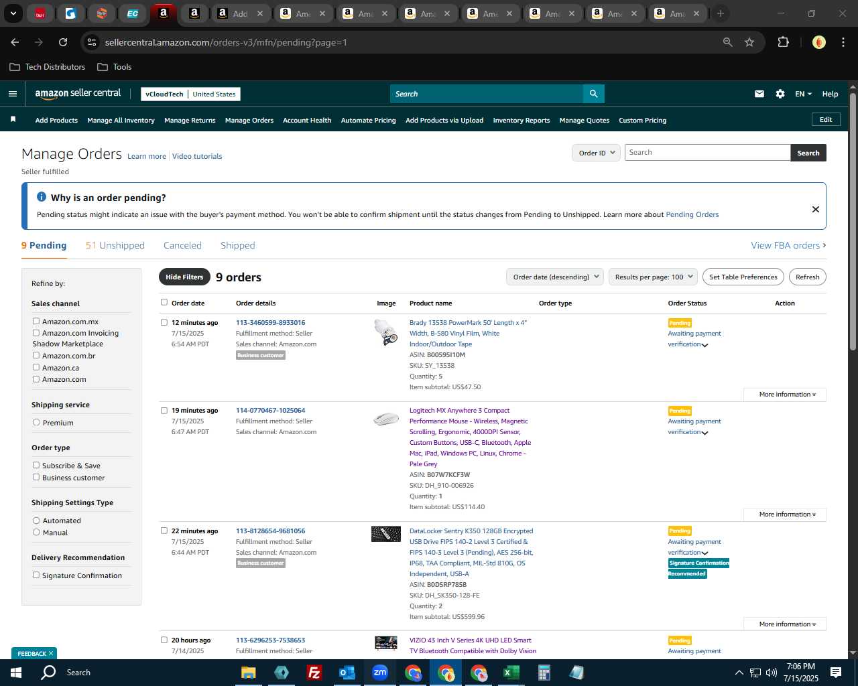Viewport: 858px width, 686px height.
Task: Check the Signature Confirmation filter
Action: 36,575
